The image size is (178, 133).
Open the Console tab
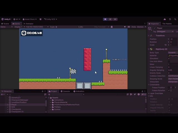[65, 91]
